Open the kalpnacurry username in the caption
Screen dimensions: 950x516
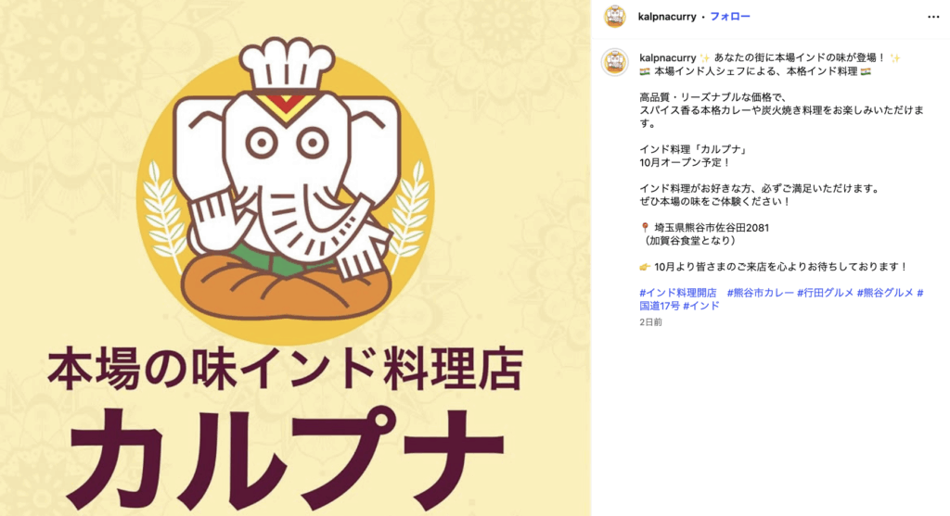pyautogui.click(x=667, y=58)
